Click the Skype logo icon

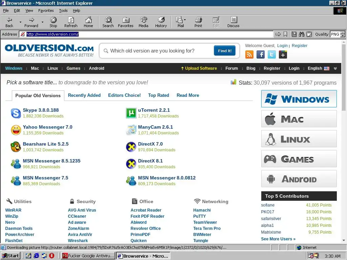coord(16,113)
